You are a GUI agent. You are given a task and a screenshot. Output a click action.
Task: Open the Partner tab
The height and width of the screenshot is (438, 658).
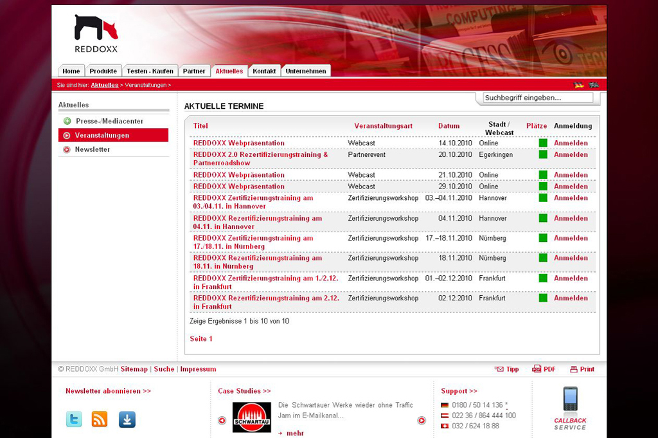click(x=194, y=71)
